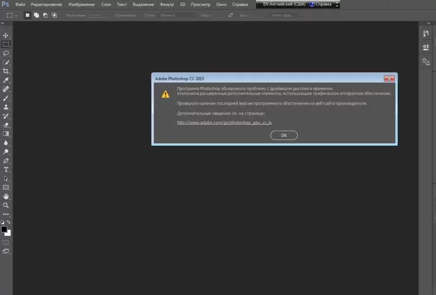436x295 pixels.
Task: Choose Add to selection mode
Action: point(37,15)
